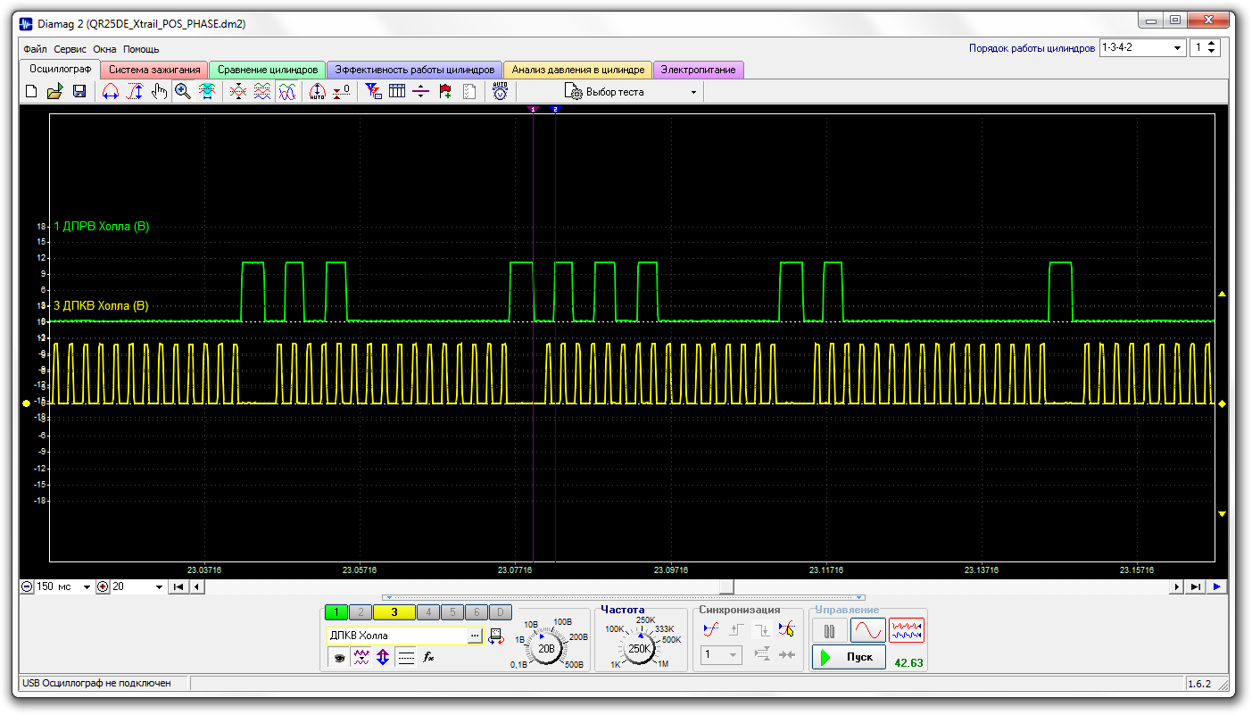Select channel 5 button
The width and height of the screenshot is (1252, 715).
[452, 612]
